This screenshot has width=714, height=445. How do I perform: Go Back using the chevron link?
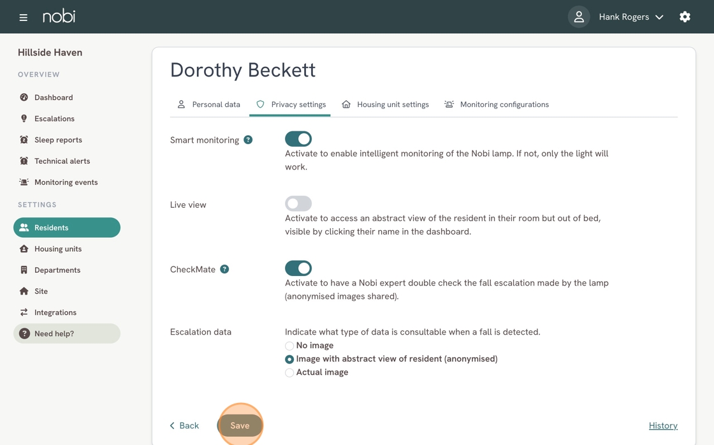pyautogui.click(x=184, y=426)
